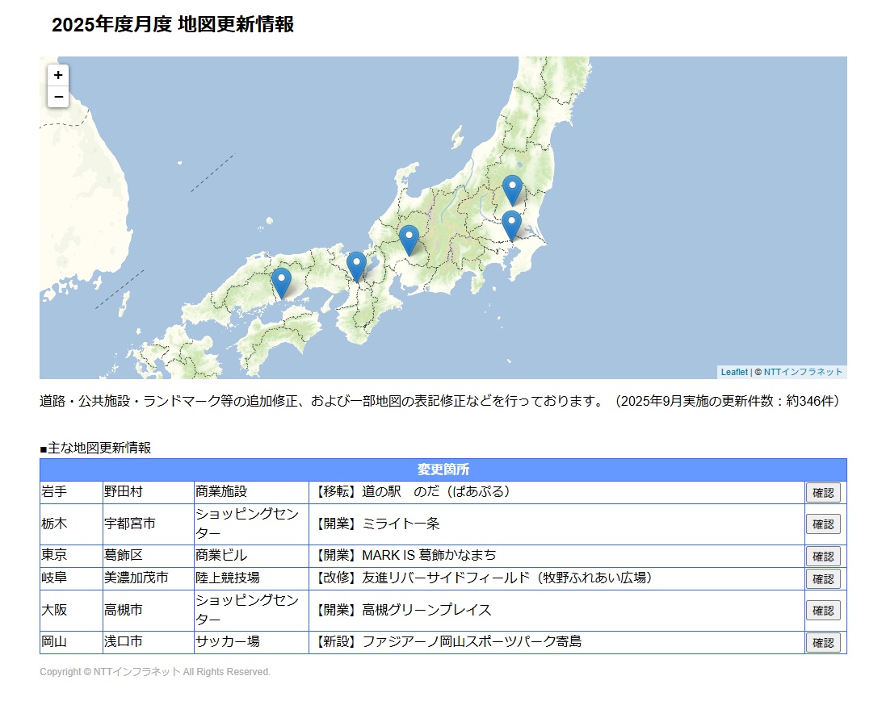The height and width of the screenshot is (701, 886).
Task: Select the Okayama map marker pin
Action: [281, 283]
